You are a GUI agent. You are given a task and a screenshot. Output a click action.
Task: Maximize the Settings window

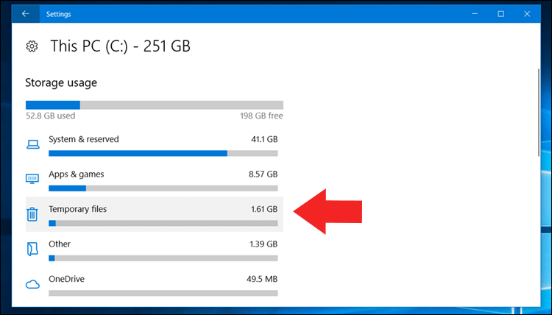[x=500, y=13]
